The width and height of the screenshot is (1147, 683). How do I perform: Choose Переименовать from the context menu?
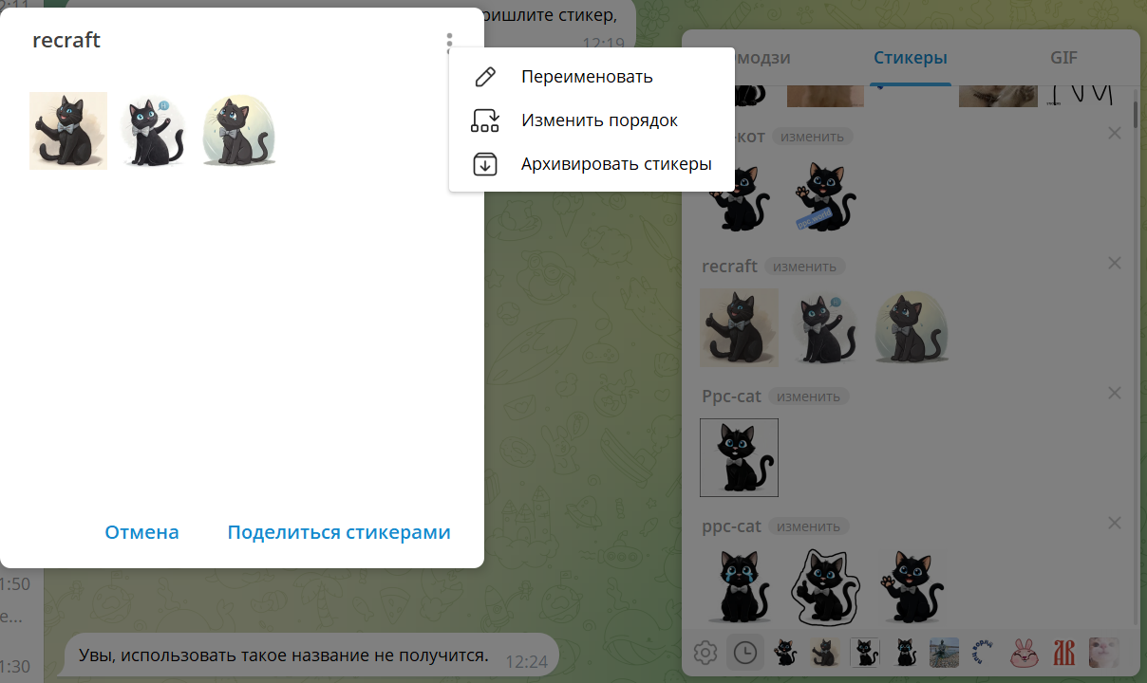(x=586, y=77)
